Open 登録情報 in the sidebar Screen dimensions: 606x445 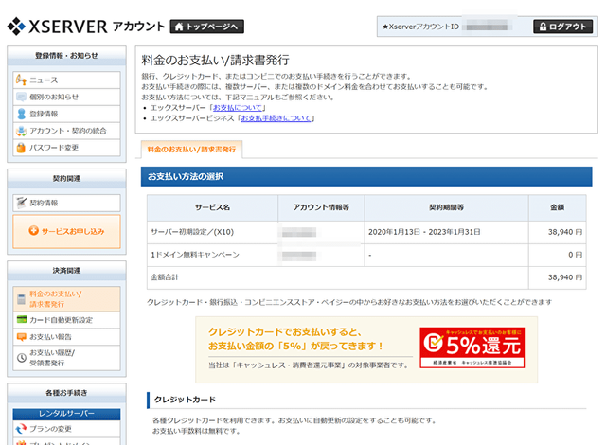(x=66, y=114)
